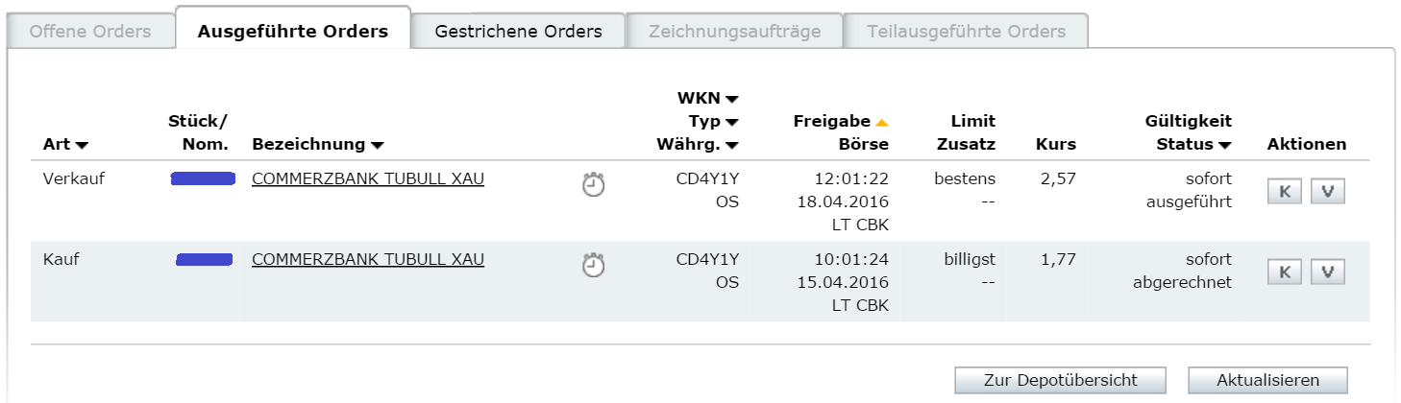Screen dimensions: 1401x403
Task: Sort orders by Währg. arrow
Action: click(732, 145)
